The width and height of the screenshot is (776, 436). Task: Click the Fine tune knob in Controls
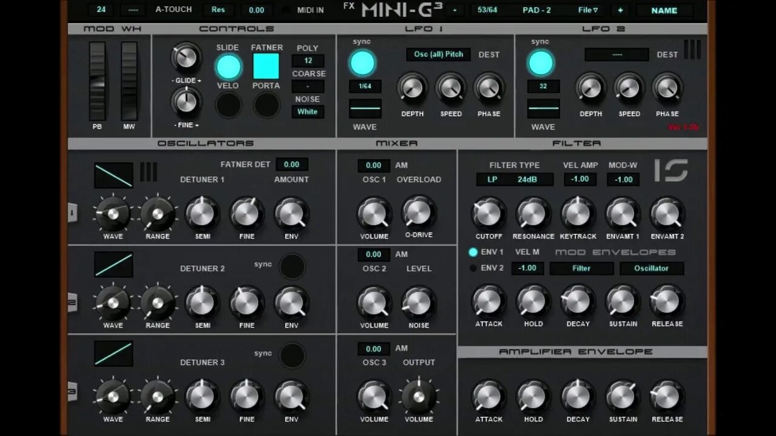(186, 102)
